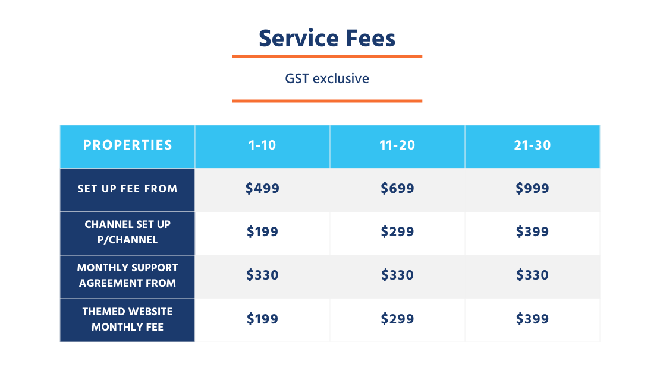Click $299 channel set up price for 11-20
Viewport: 660px width, 368px height.
[397, 232]
